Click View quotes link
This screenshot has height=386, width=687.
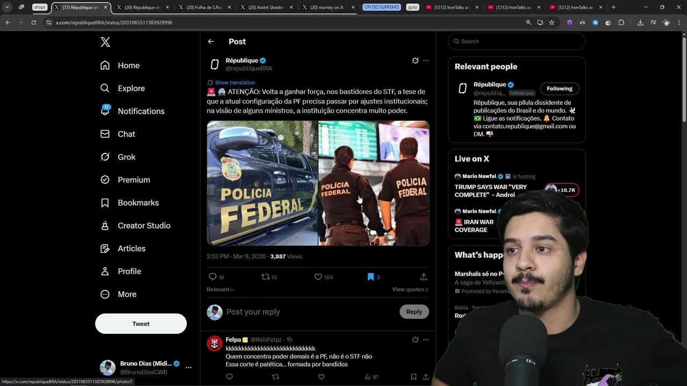tap(410, 289)
